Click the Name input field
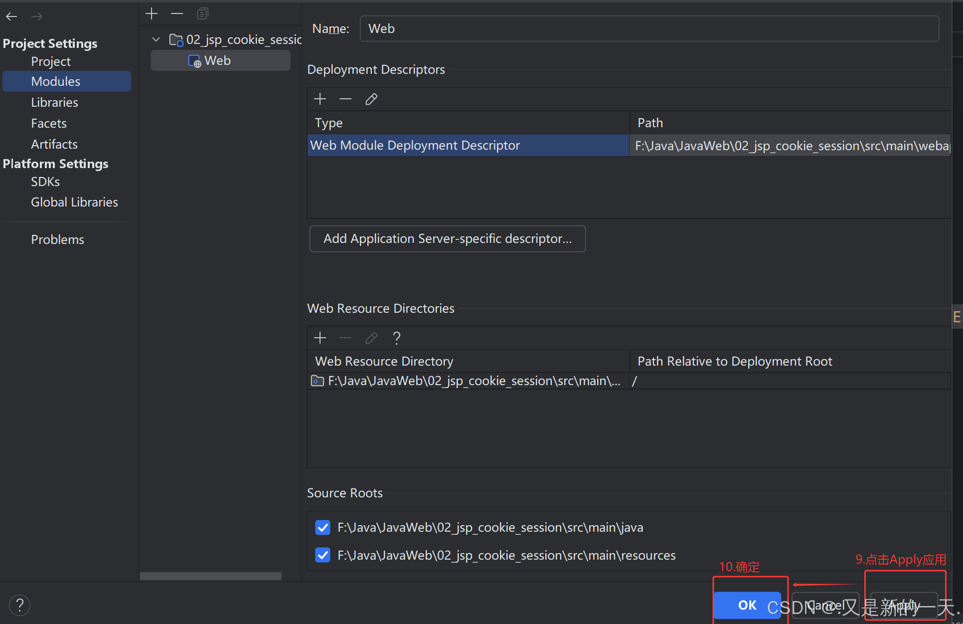This screenshot has height=624, width=963. [x=649, y=28]
